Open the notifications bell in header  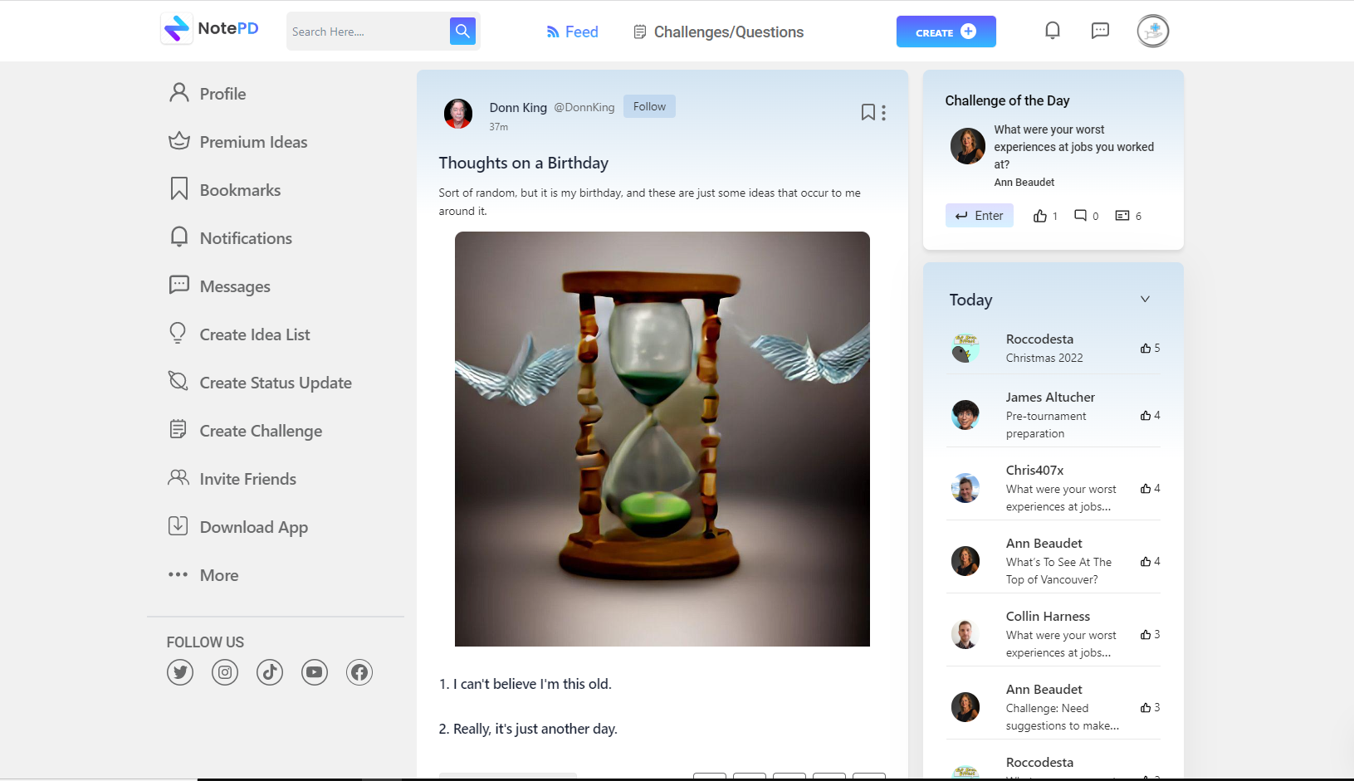click(x=1053, y=31)
